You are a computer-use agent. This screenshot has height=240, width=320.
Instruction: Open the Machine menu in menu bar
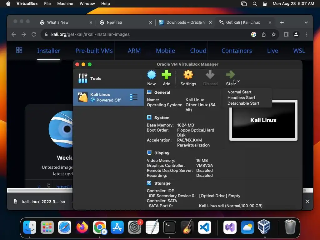click(65, 4)
